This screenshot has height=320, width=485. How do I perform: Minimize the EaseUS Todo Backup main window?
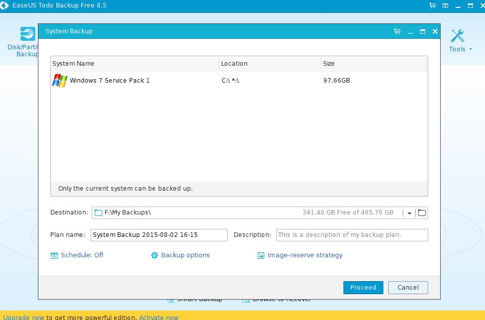point(458,6)
